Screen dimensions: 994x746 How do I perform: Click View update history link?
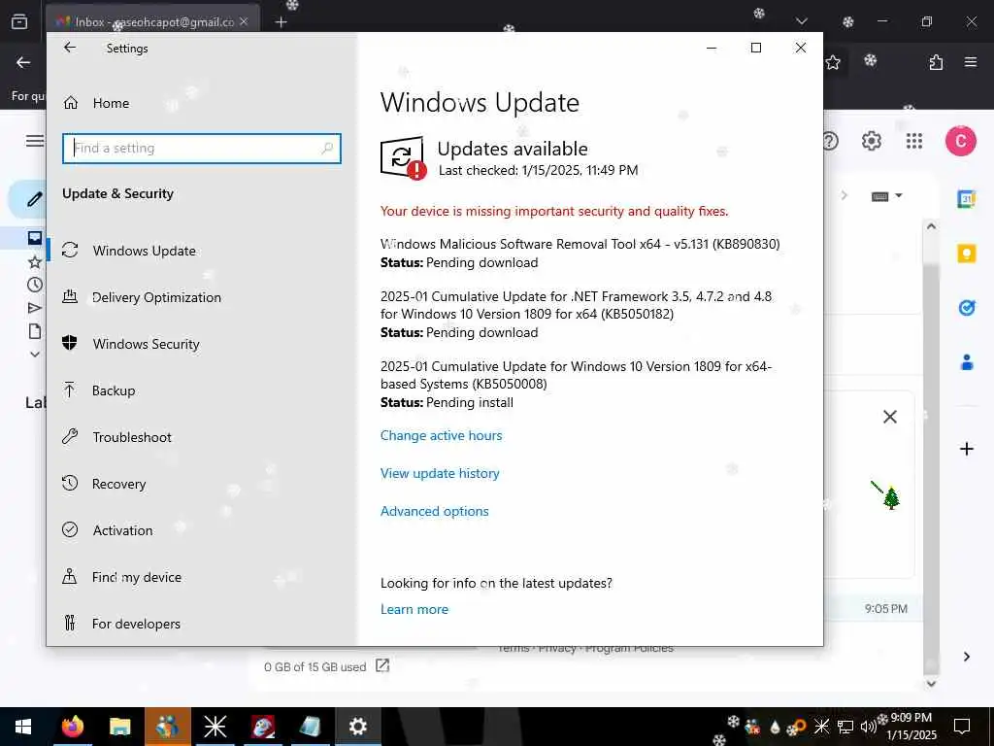pos(440,473)
